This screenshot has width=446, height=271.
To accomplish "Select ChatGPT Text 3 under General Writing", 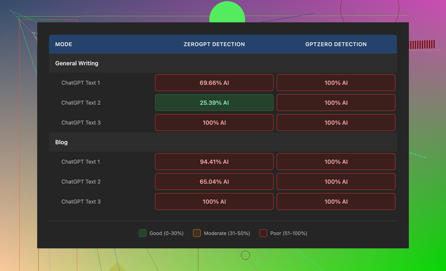I will click(81, 123).
